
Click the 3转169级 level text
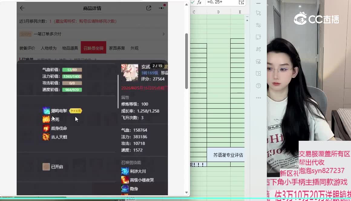[x=150, y=73]
